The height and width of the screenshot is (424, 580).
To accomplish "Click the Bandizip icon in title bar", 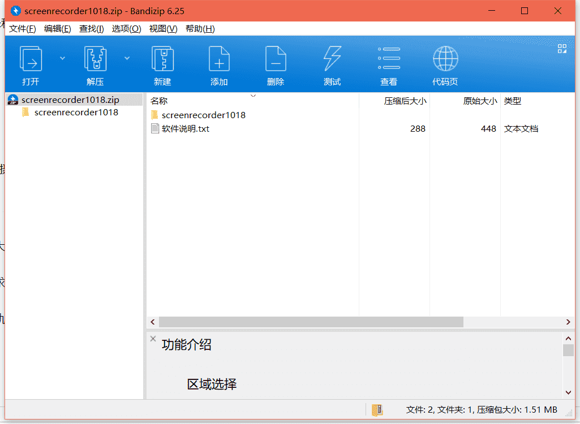I will coord(15,11).
